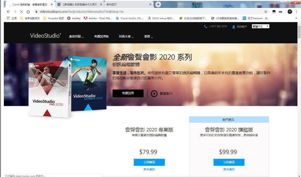Image resolution: width=301 pixels, height=177 pixels.
Task: Expand the 技術支援 menu
Action: pos(126,37)
